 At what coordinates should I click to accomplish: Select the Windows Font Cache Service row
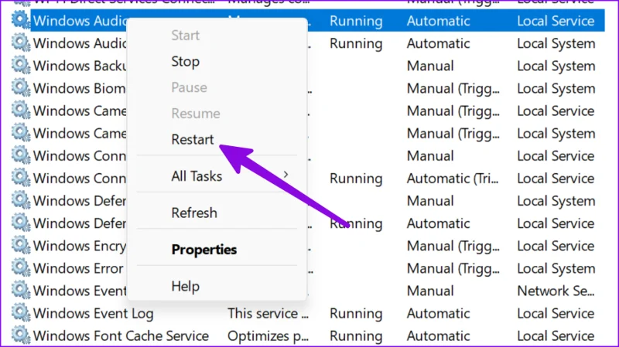pos(308,335)
